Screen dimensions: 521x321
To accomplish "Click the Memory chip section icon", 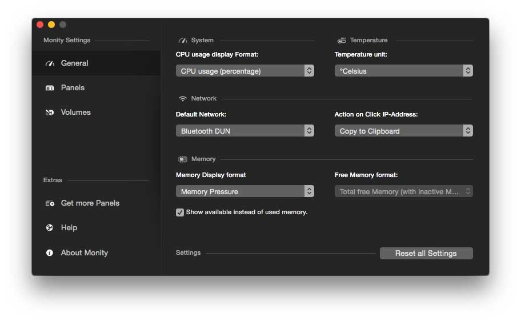I will (x=183, y=159).
